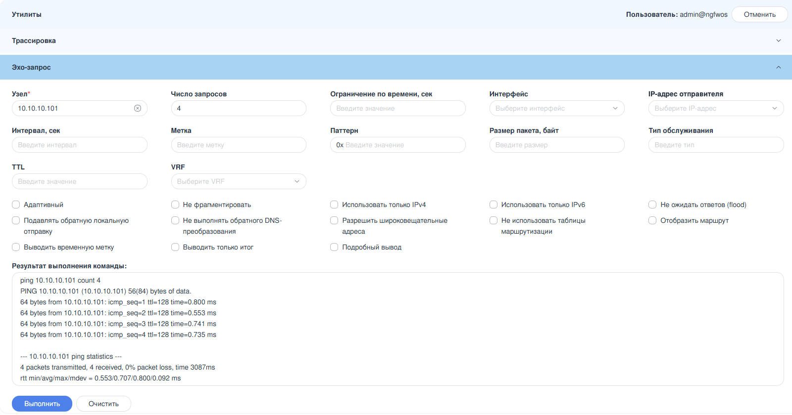
Task: Check Использовать только IPv6
Action: (x=494, y=205)
